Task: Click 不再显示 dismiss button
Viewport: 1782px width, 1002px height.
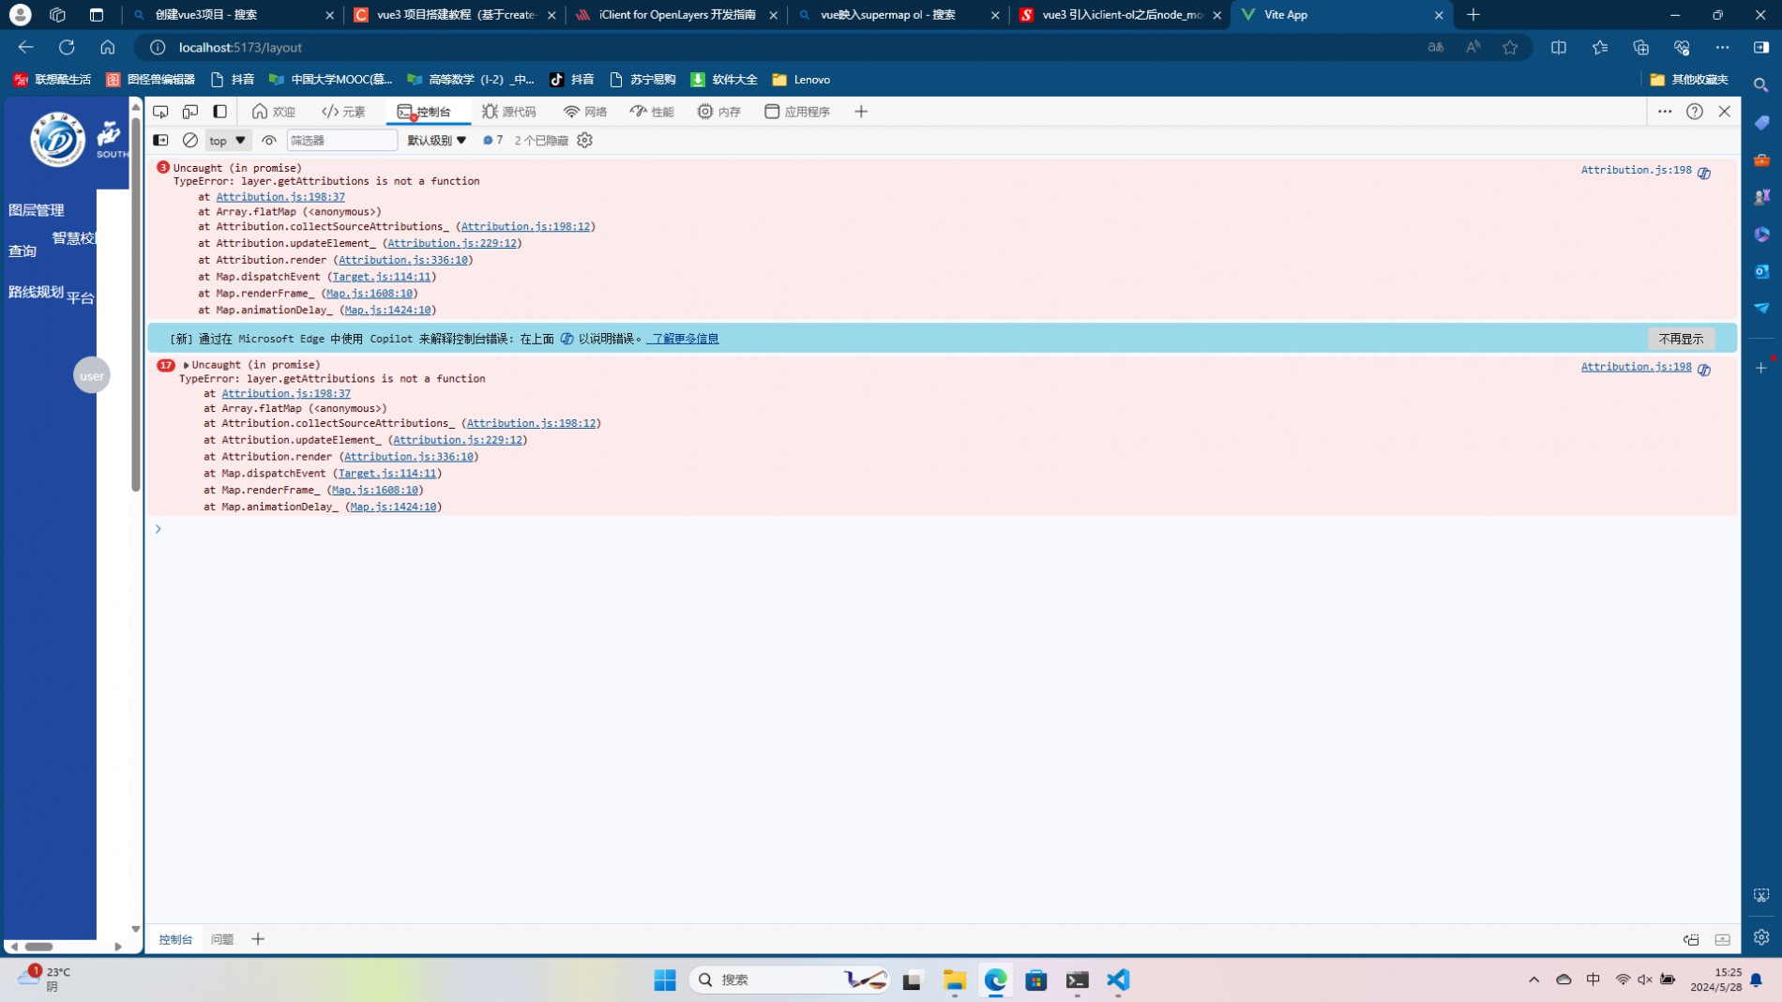Action: 1681,339
